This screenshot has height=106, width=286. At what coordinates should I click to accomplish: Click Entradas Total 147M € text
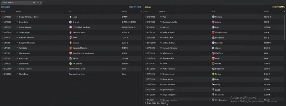point(135,7)
